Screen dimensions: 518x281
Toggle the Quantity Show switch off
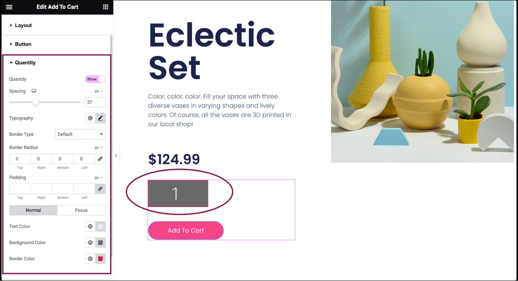(95, 79)
